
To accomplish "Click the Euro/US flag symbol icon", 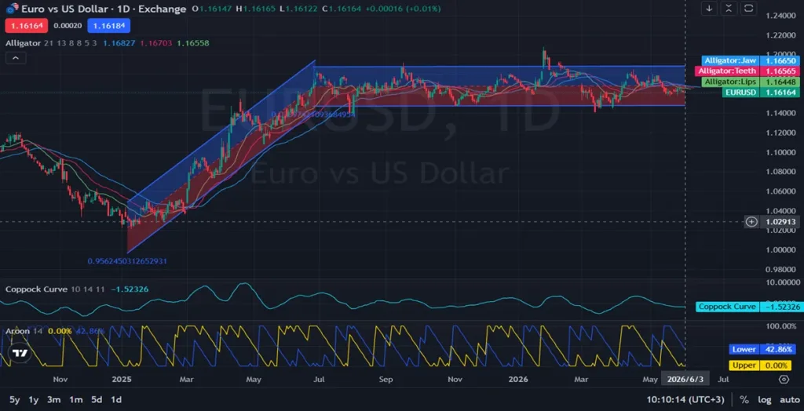I will 12,9.
